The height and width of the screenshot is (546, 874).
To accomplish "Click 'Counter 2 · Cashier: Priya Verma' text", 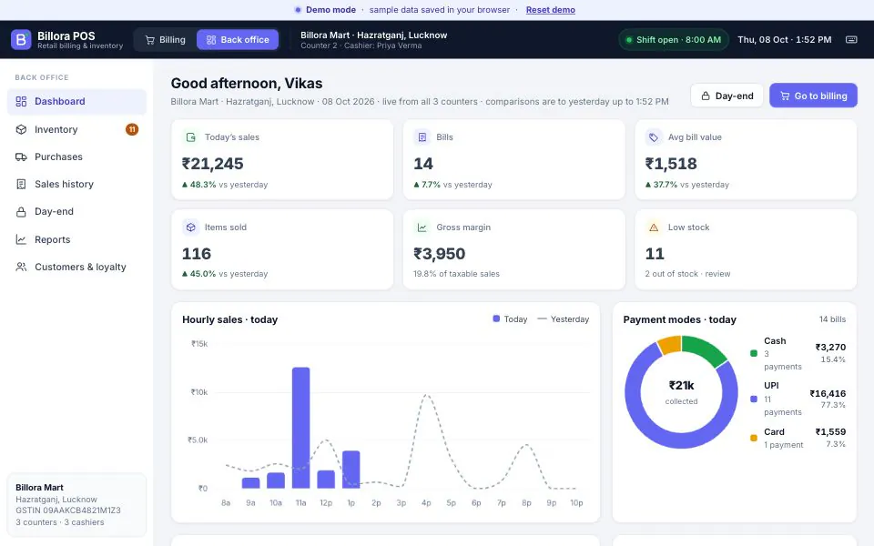I will pyautogui.click(x=361, y=45).
